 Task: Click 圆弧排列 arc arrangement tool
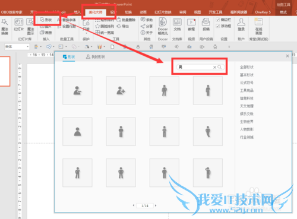tap(105, 26)
